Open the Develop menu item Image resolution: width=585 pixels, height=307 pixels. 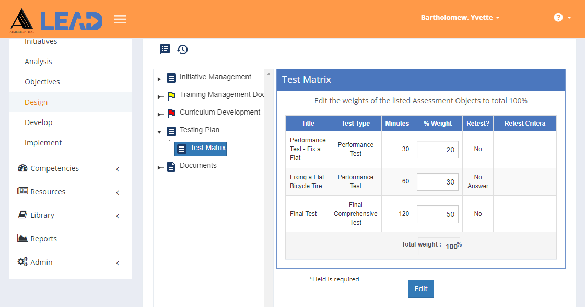[39, 122]
